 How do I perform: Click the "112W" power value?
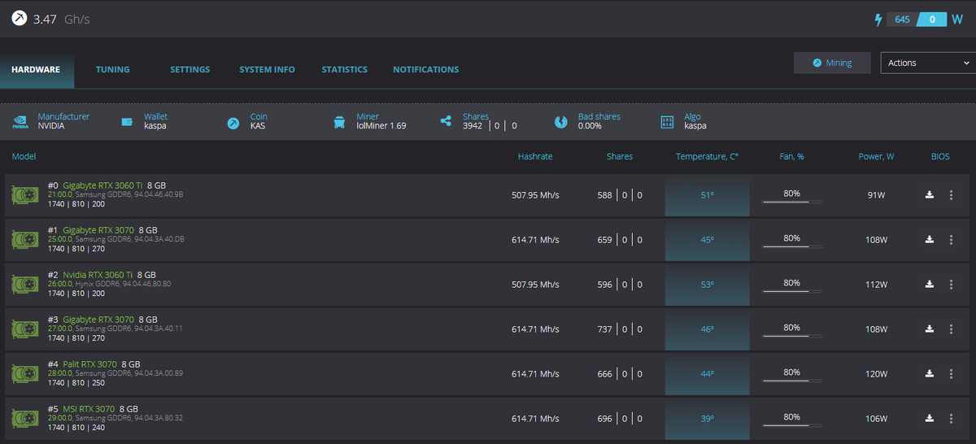pos(876,285)
